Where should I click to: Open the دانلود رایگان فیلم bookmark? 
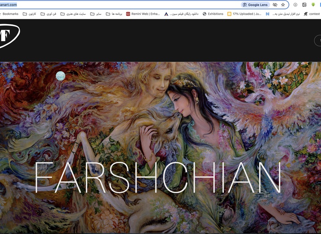pos(181,14)
